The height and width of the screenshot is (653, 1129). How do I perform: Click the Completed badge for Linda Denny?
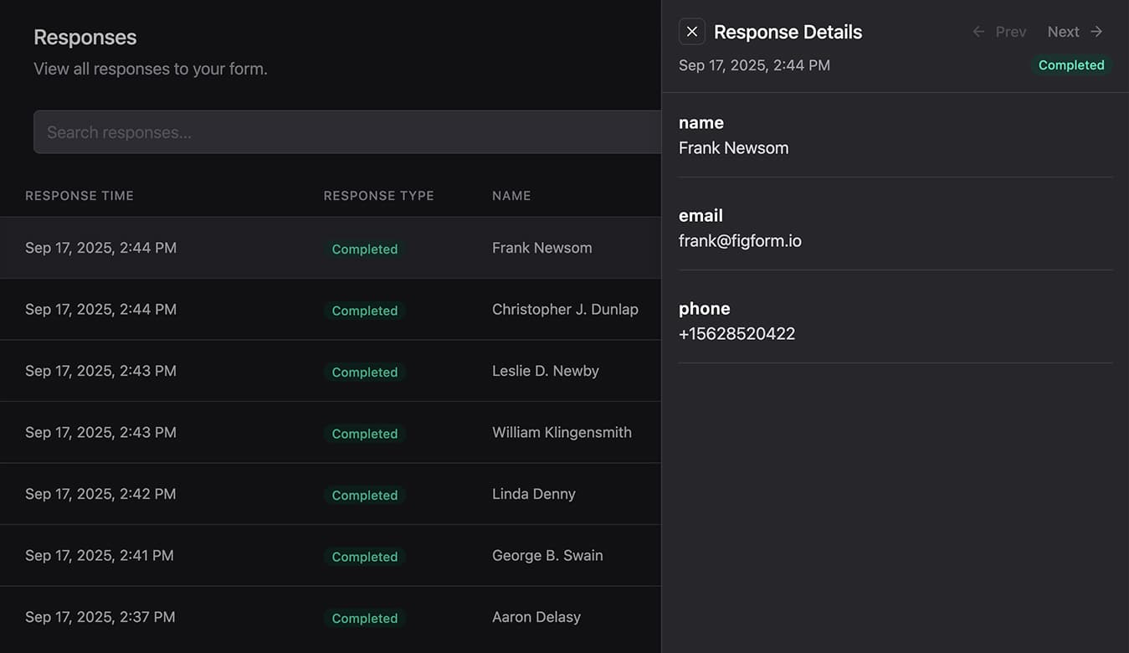[364, 495]
